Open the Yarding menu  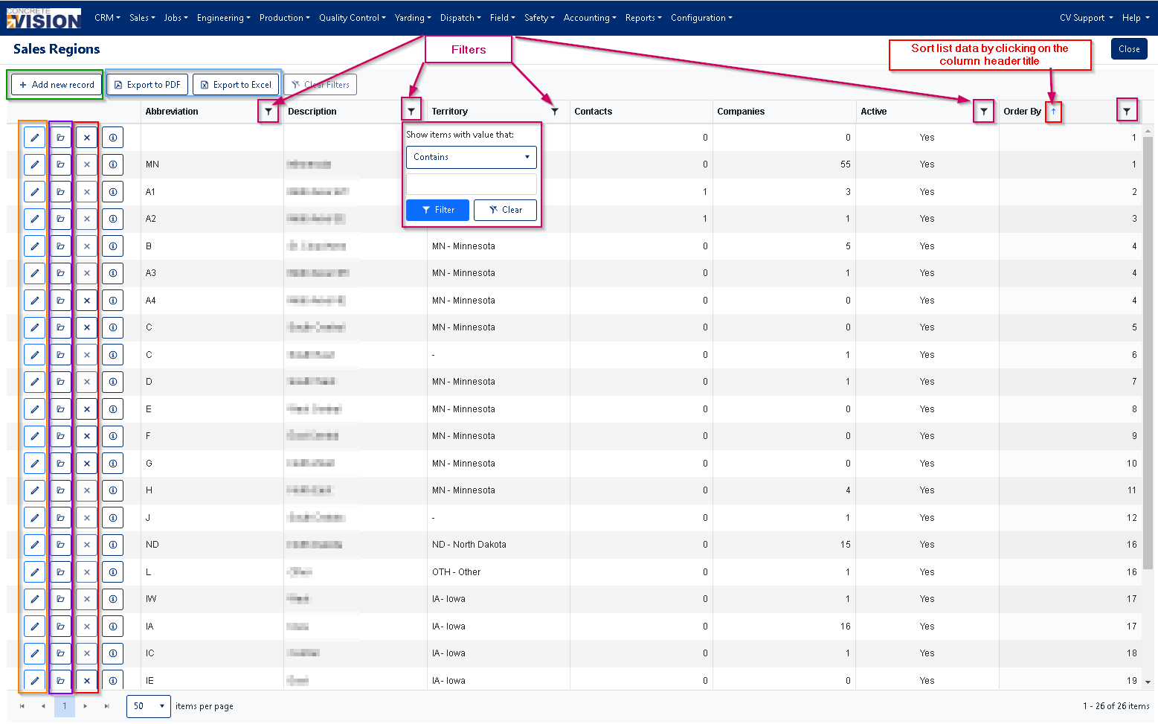click(x=413, y=18)
